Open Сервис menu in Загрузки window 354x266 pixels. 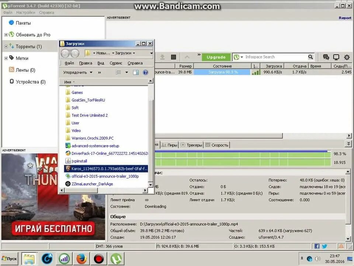coord(116,63)
